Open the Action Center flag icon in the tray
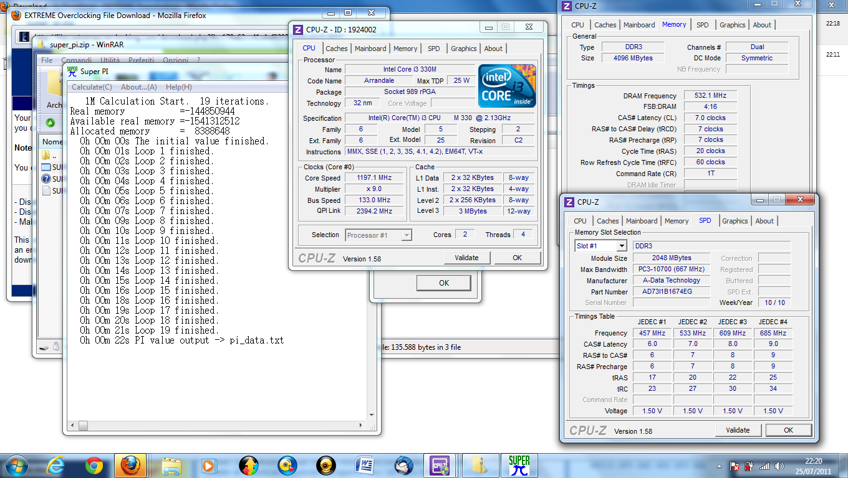Viewport: 848px width, 478px height. tap(735, 466)
